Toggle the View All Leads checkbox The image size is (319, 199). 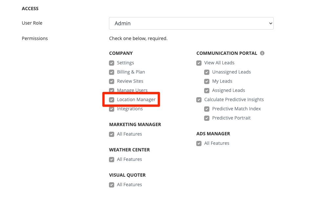pyautogui.click(x=199, y=63)
